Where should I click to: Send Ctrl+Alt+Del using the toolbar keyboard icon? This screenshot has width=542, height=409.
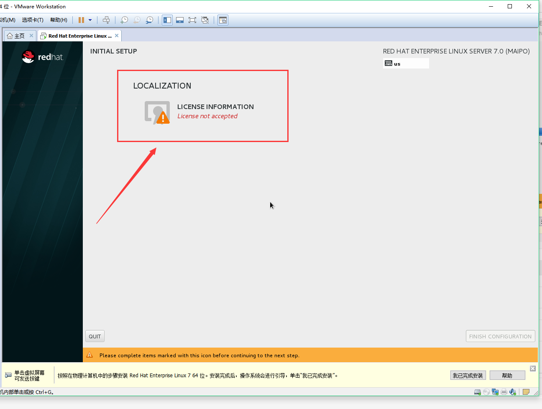click(106, 20)
